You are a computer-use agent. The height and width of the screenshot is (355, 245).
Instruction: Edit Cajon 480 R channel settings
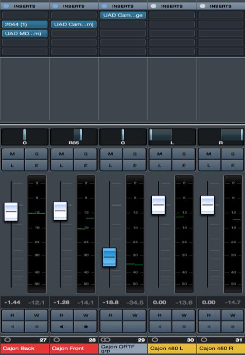(x=233, y=166)
